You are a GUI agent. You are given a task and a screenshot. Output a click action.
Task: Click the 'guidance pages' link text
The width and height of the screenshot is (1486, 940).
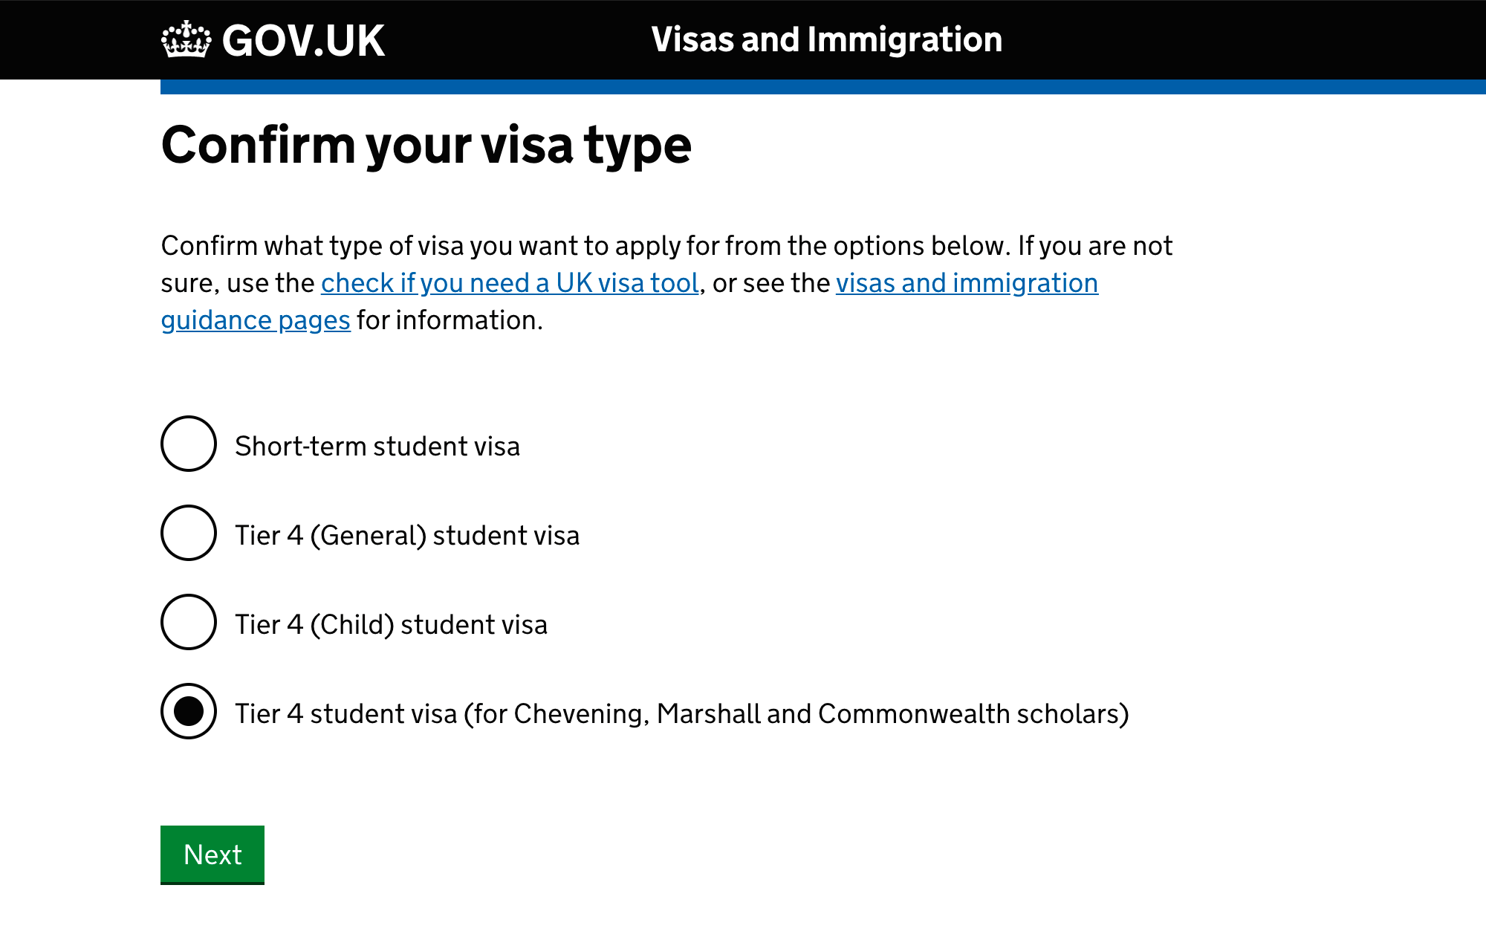tap(256, 320)
